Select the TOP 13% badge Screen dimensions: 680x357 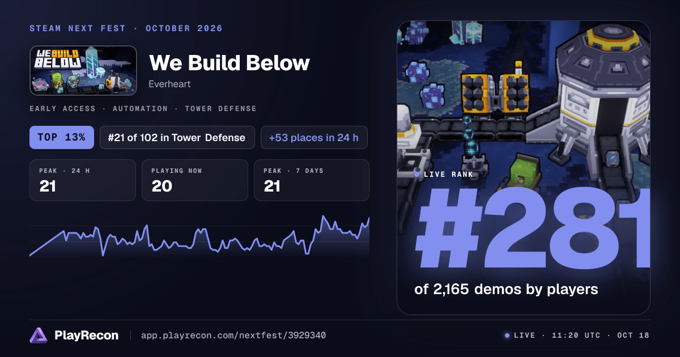pos(62,137)
